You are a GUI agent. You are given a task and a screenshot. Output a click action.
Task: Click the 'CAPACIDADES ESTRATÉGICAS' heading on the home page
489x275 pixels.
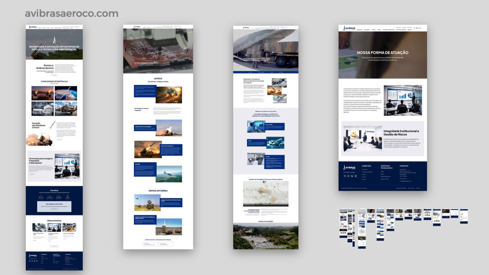[54, 81]
